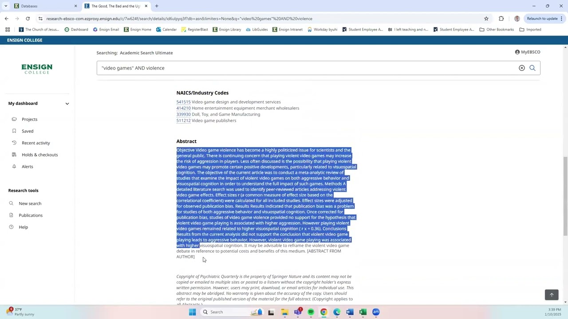Click Ensign College logo
Screen dimensions: 568x319
point(37,69)
